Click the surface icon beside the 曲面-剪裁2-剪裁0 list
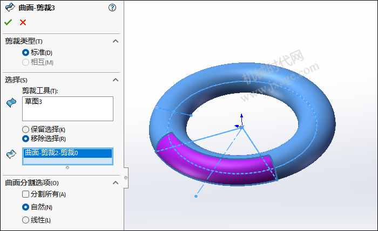Viewport: 378px width, 231px height. click(11, 154)
